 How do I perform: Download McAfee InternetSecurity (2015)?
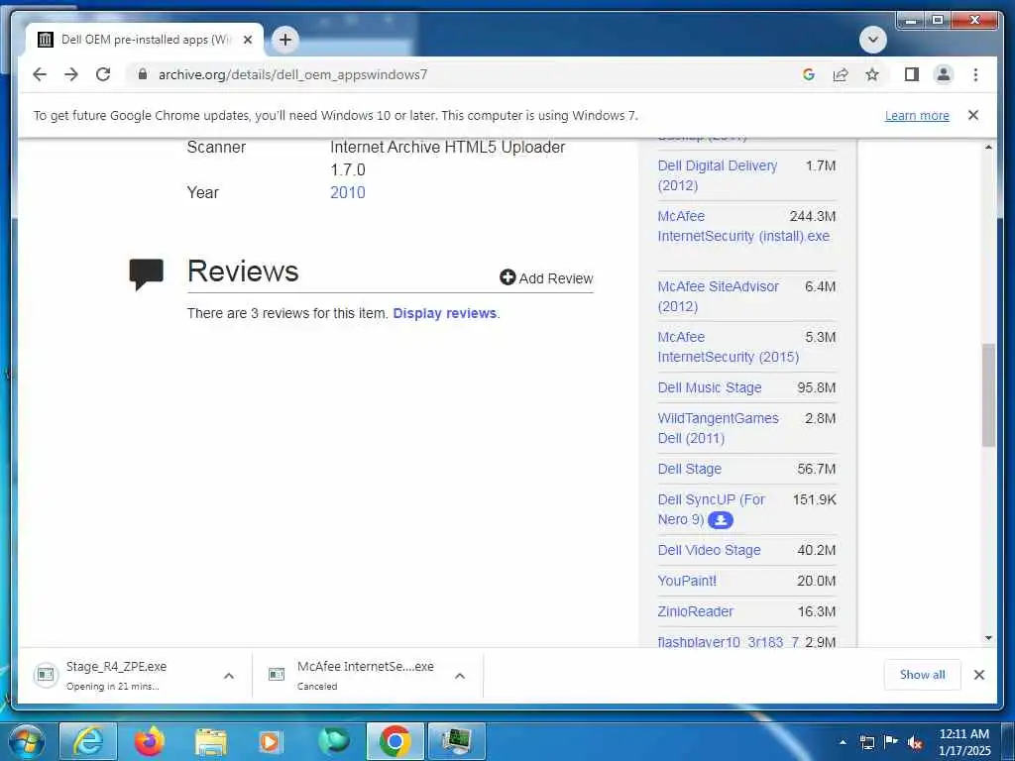(x=729, y=347)
